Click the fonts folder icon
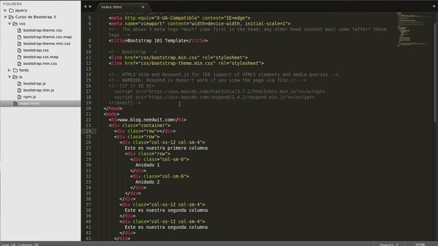 click(x=15, y=70)
